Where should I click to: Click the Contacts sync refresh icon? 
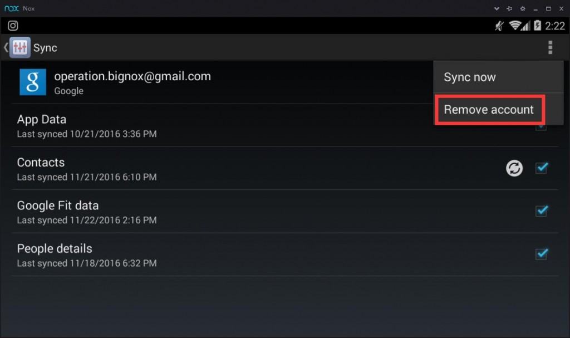point(514,168)
